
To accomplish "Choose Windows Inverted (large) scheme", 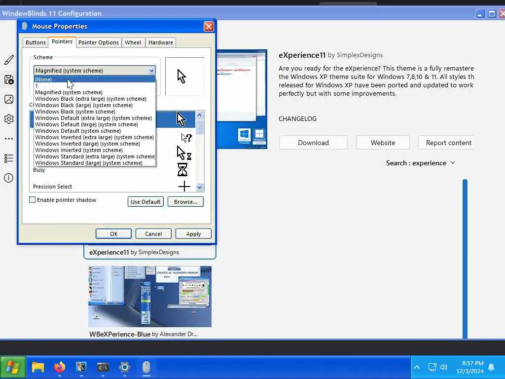I will click(x=95, y=144).
